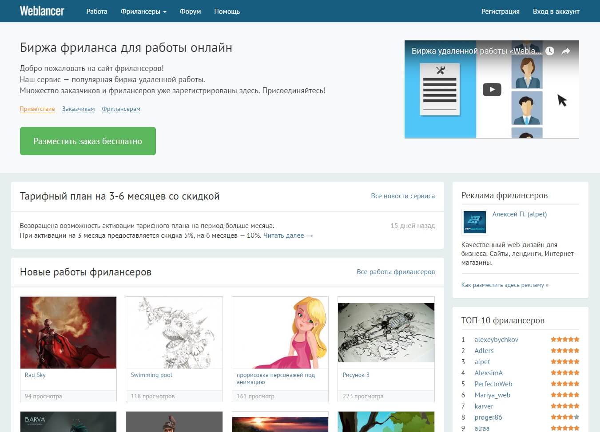Screen dimensions: 600x432
Task: Click the Рисунок 3 title link
Action: (x=356, y=375)
